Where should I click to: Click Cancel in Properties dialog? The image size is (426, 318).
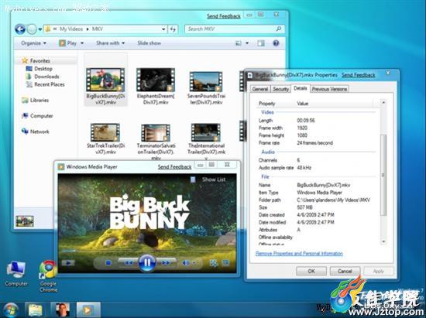(345, 271)
